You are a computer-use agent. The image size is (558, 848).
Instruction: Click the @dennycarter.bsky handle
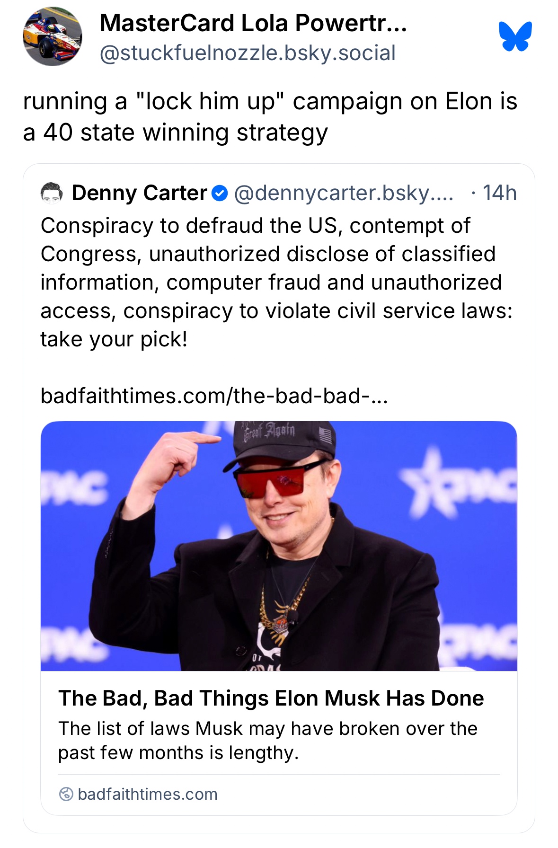(x=343, y=193)
